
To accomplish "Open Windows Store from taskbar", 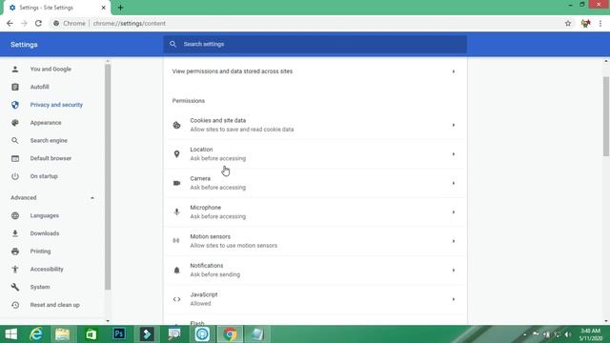I will pos(91,334).
